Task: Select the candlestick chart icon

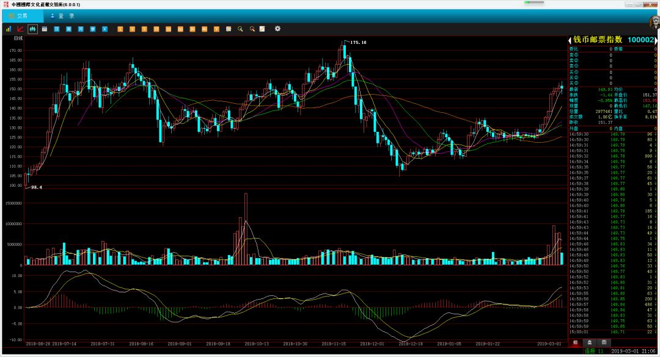Action: [x=32, y=29]
